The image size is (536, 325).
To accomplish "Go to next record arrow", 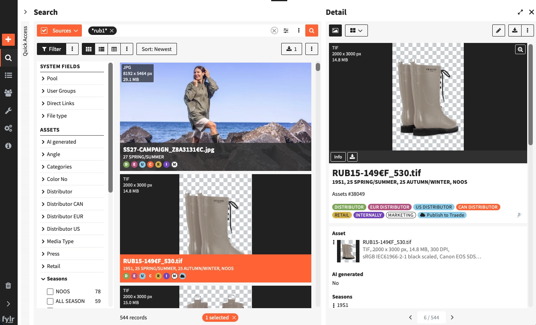I will point(452,317).
